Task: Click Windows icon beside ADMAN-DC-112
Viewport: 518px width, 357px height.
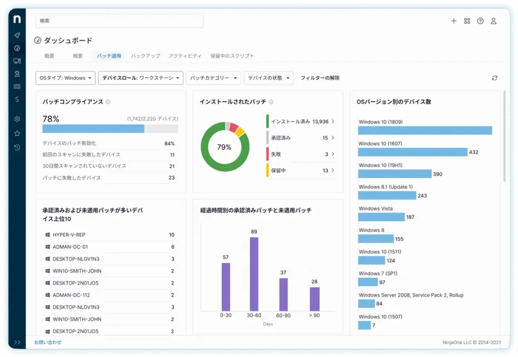Action: (x=48, y=295)
